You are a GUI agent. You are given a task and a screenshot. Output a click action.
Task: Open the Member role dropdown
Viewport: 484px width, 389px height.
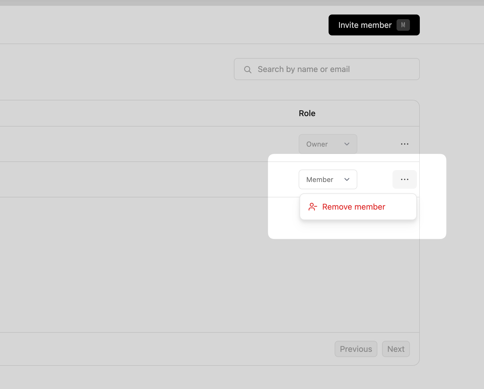pos(327,179)
